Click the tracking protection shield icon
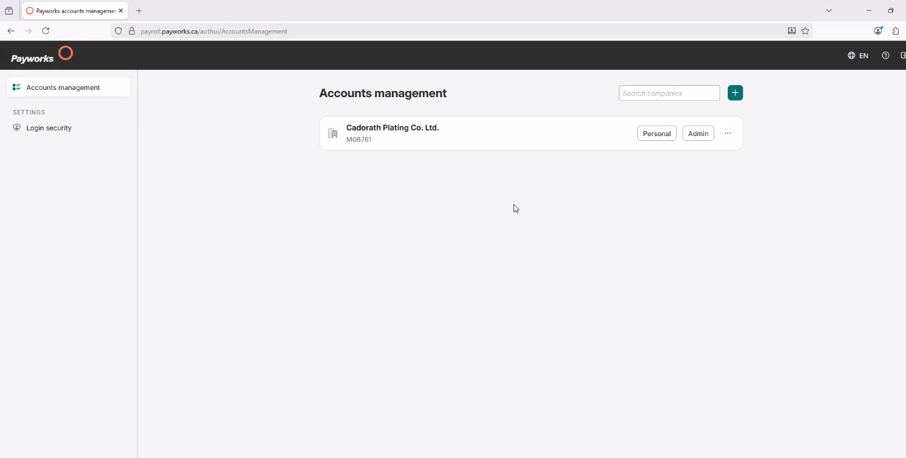The width and height of the screenshot is (906, 458). pyautogui.click(x=119, y=31)
